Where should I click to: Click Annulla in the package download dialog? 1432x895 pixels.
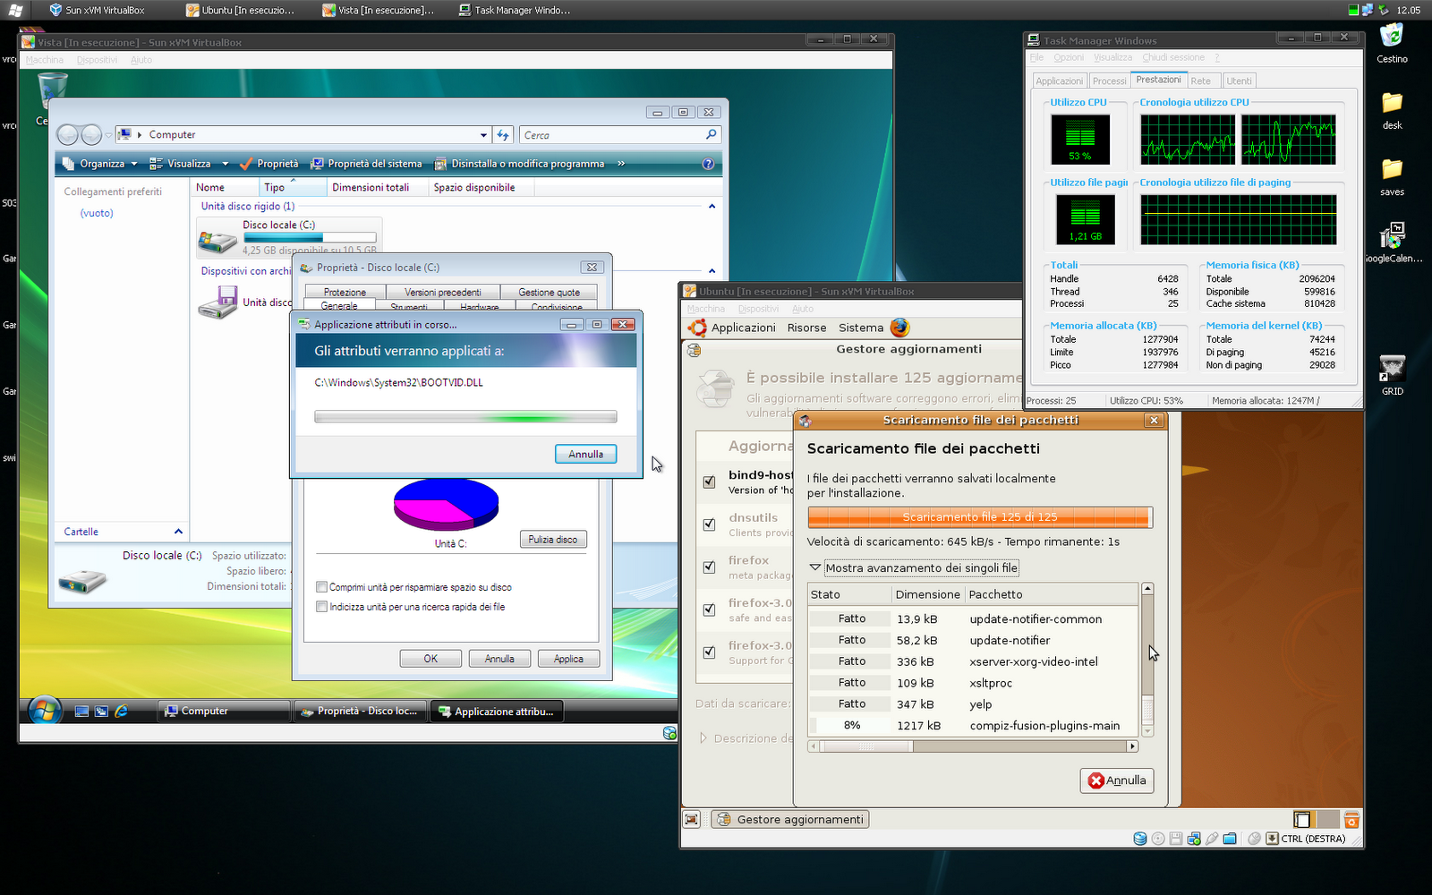(x=1116, y=780)
